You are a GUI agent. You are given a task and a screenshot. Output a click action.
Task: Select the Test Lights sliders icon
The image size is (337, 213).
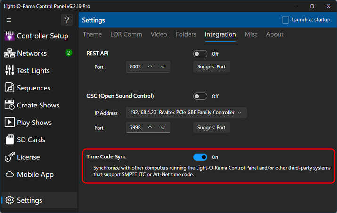click(x=9, y=71)
